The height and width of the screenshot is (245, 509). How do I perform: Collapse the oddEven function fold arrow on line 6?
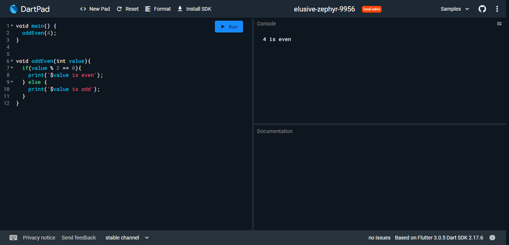(x=12, y=61)
